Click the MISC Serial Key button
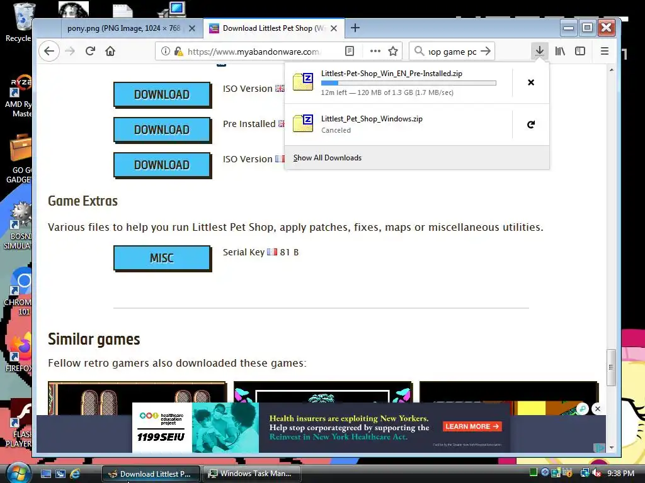 pos(162,258)
